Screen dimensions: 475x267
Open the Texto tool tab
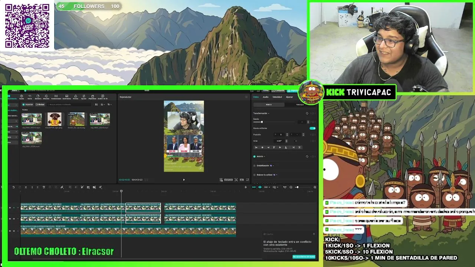pos(30,97)
